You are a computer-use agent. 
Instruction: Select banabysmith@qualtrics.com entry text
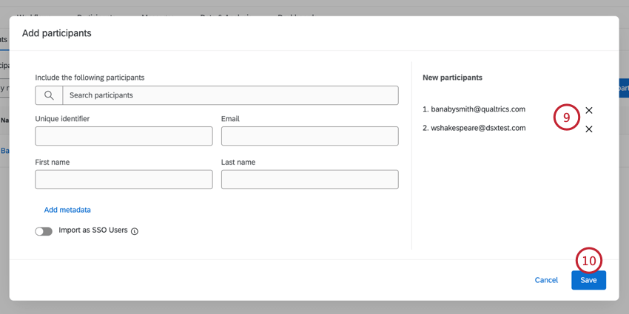pyautogui.click(x=478, y=109)
